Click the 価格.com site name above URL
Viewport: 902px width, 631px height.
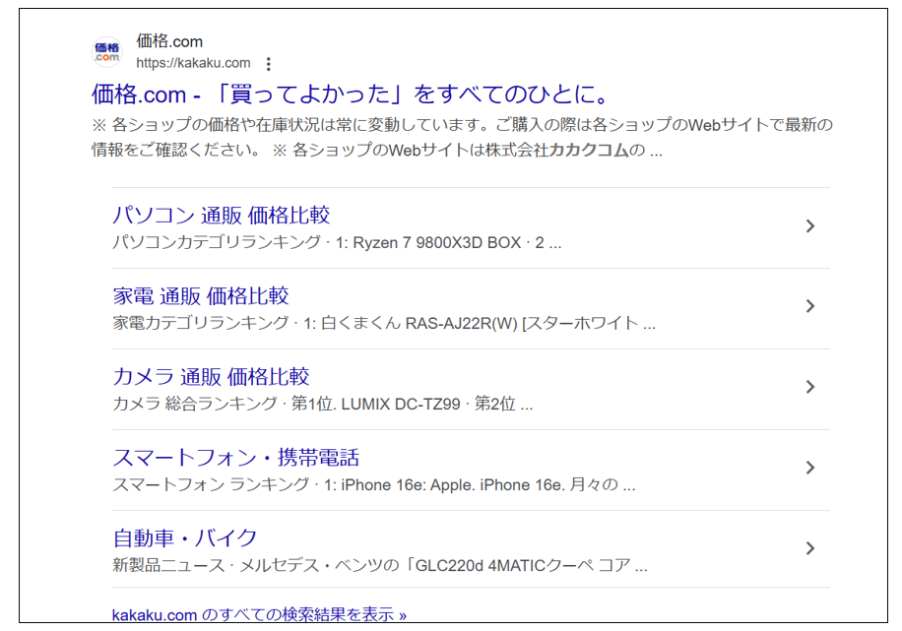click(x=169, y=41)
